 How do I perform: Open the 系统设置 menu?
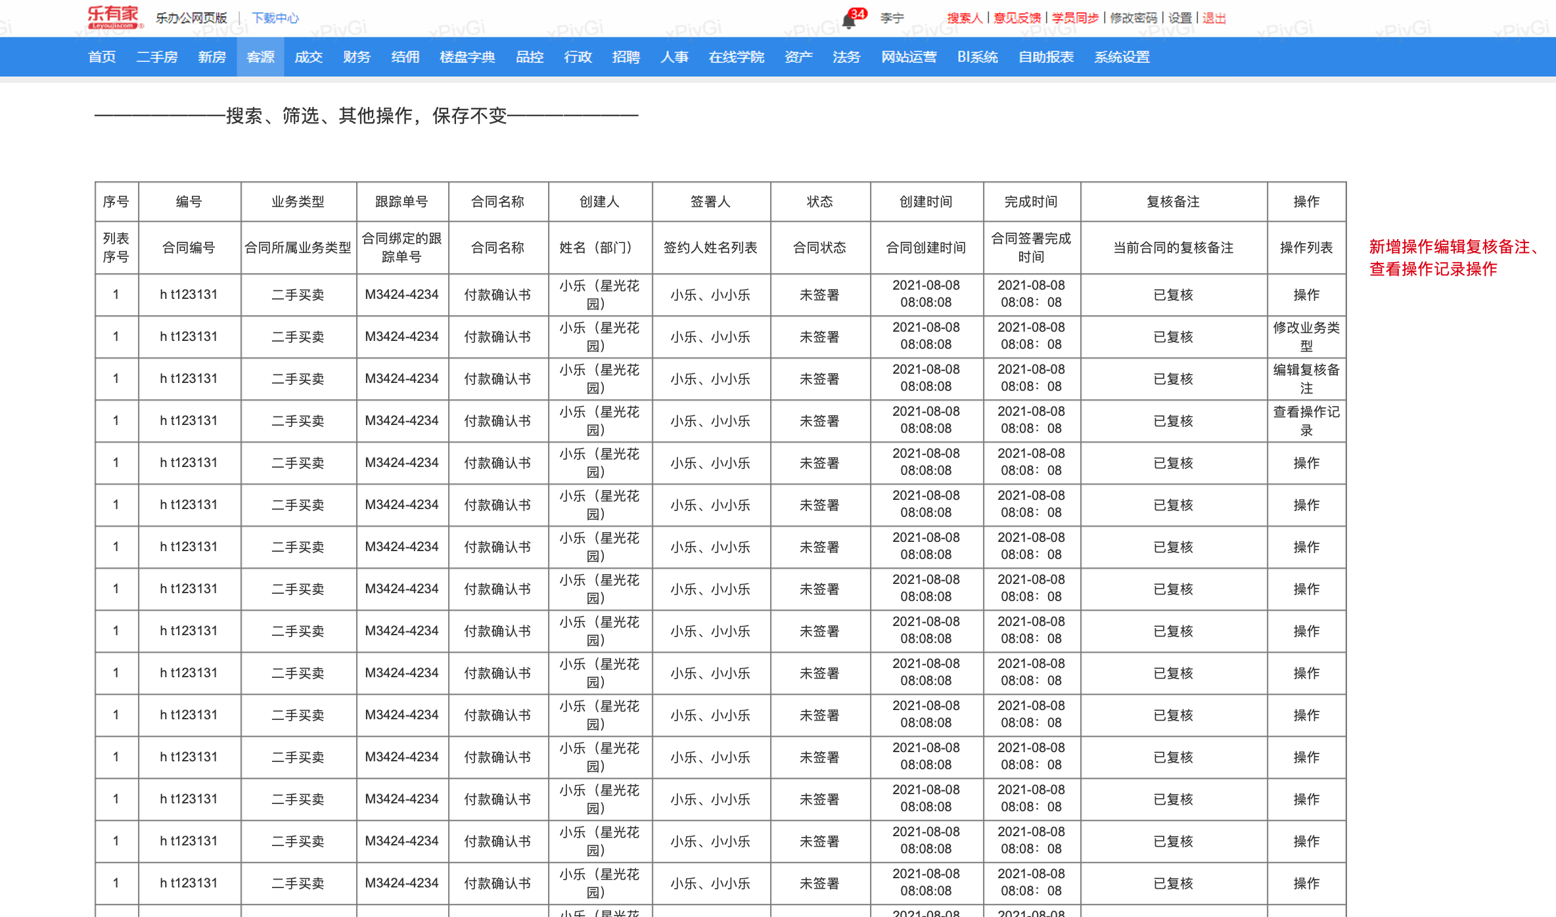tap(1122, 57)
